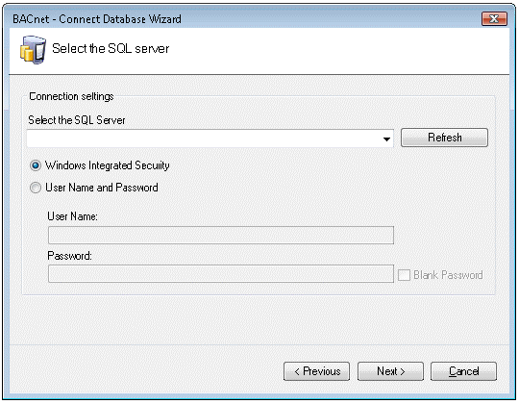Click the 'Blank Password' label text

[x=448, y=275]
